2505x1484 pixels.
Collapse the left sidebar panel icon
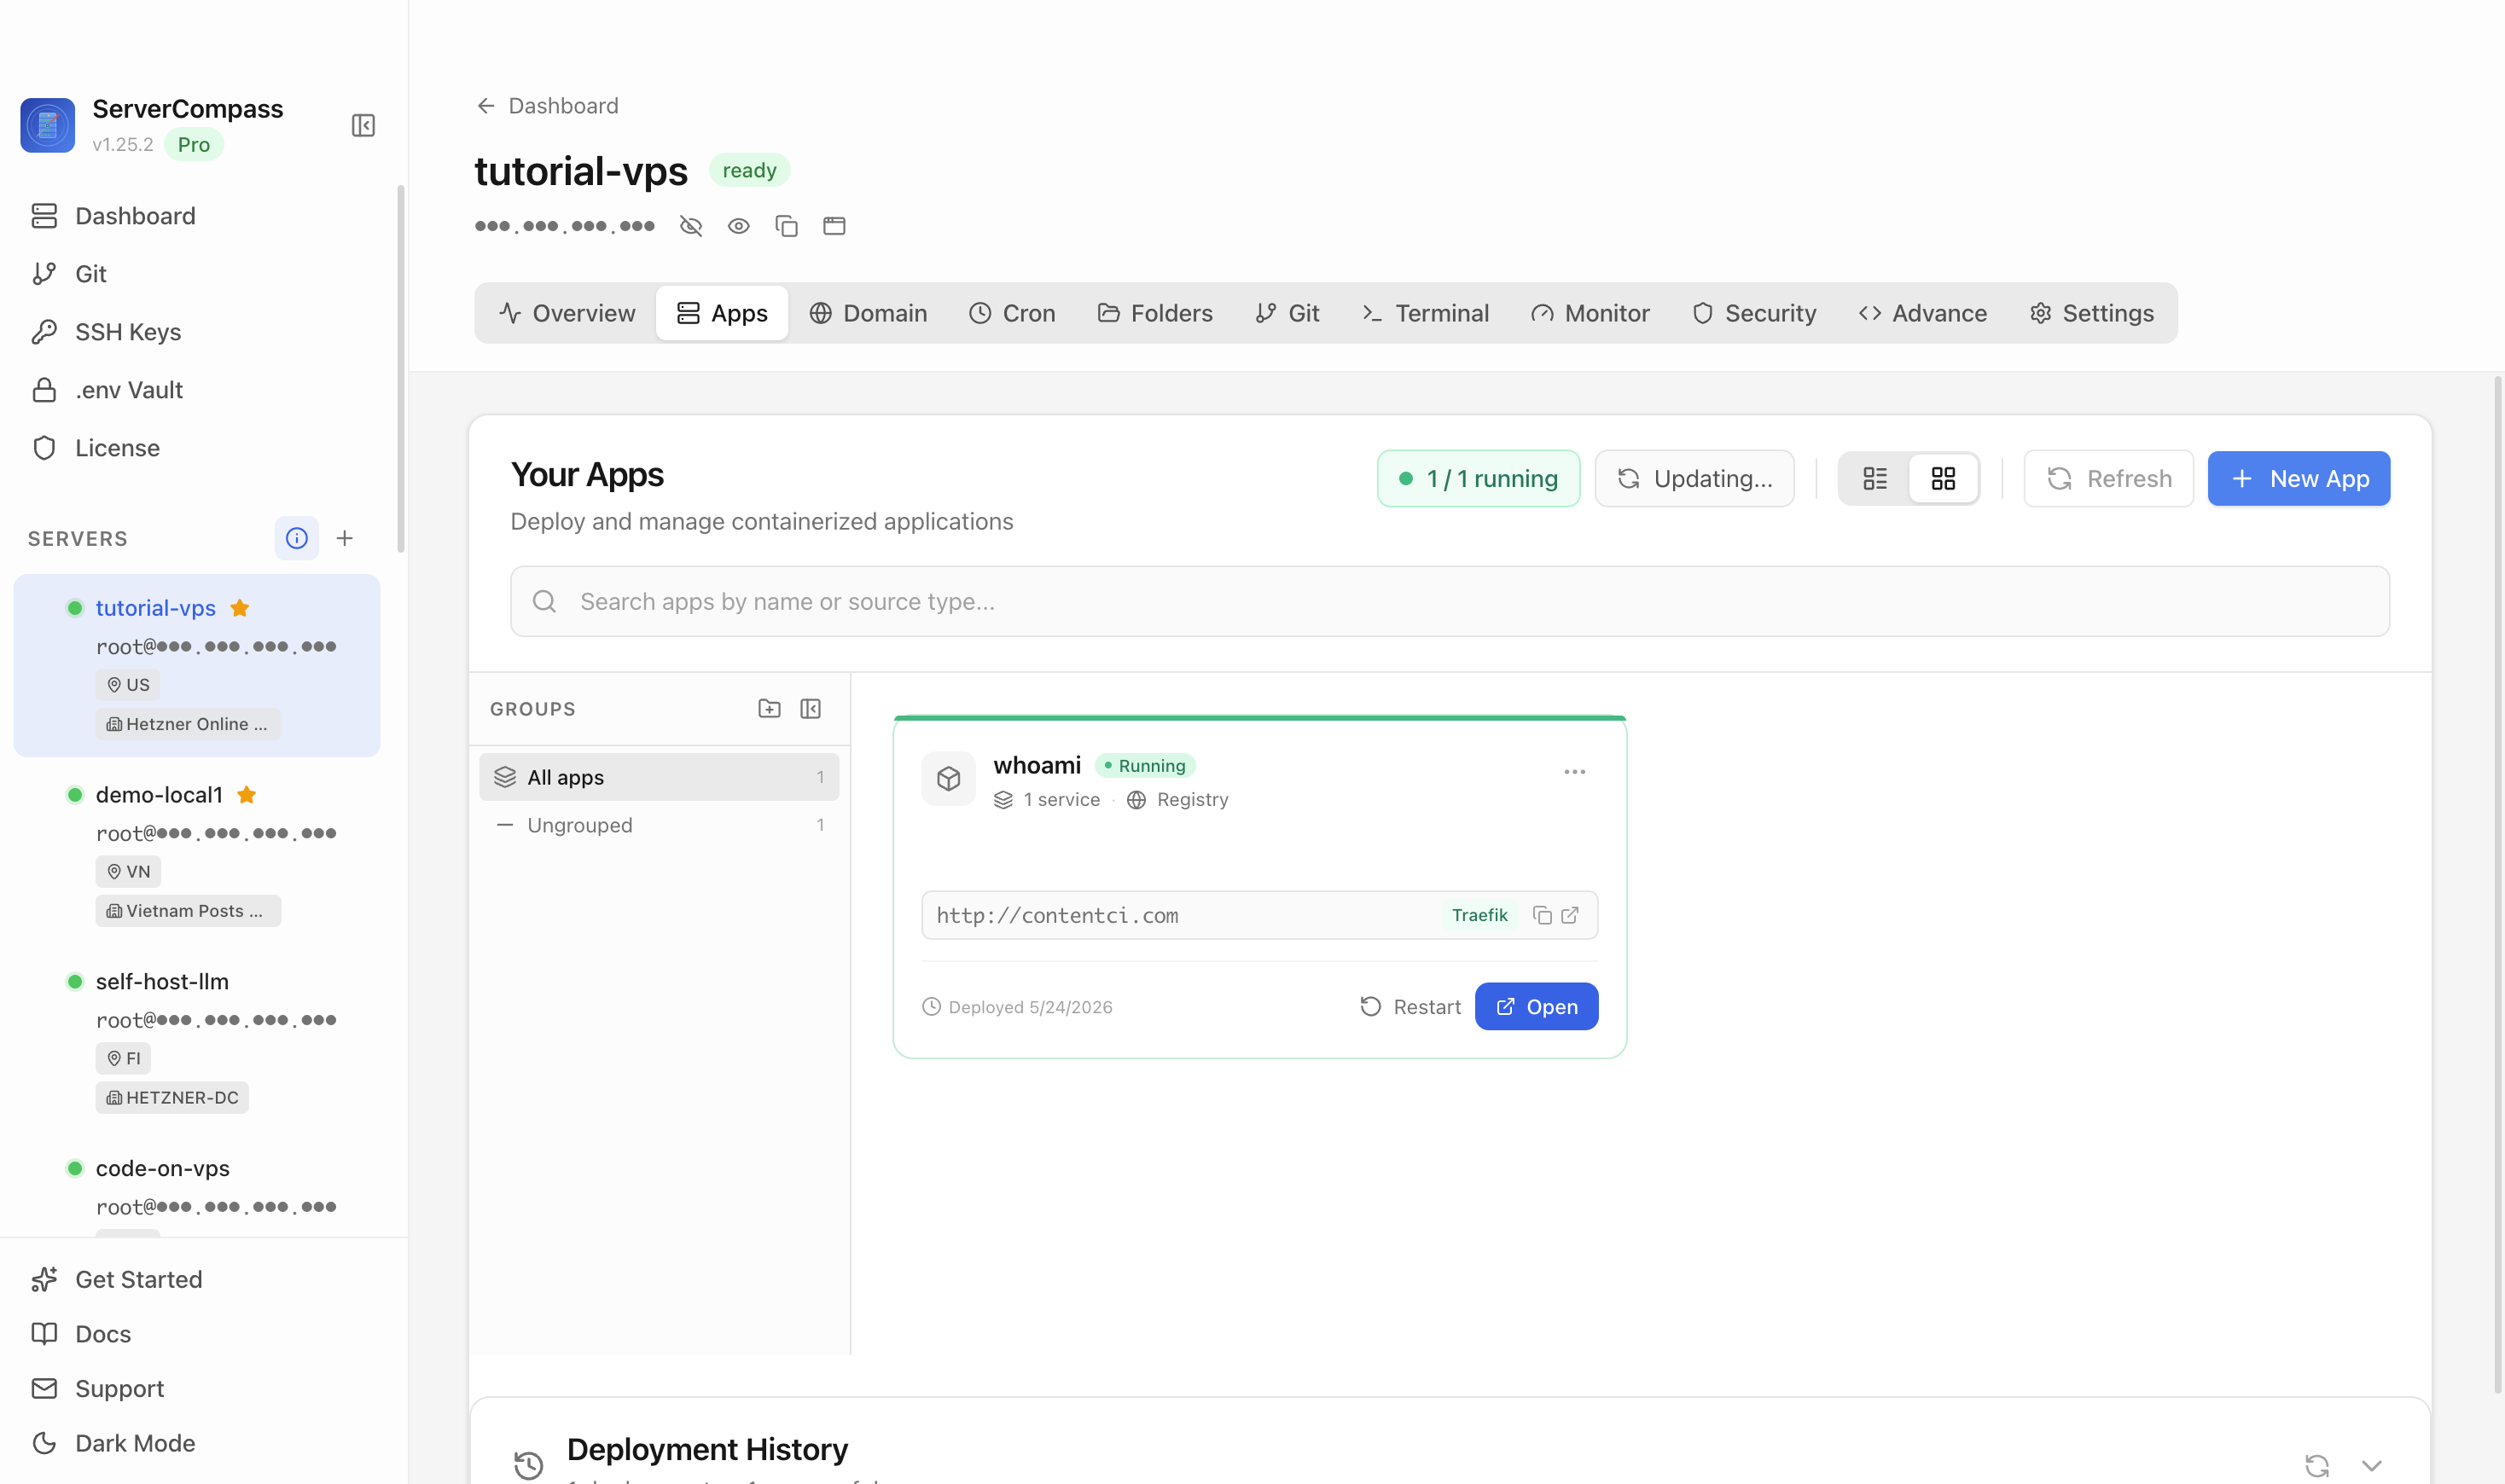363,125
